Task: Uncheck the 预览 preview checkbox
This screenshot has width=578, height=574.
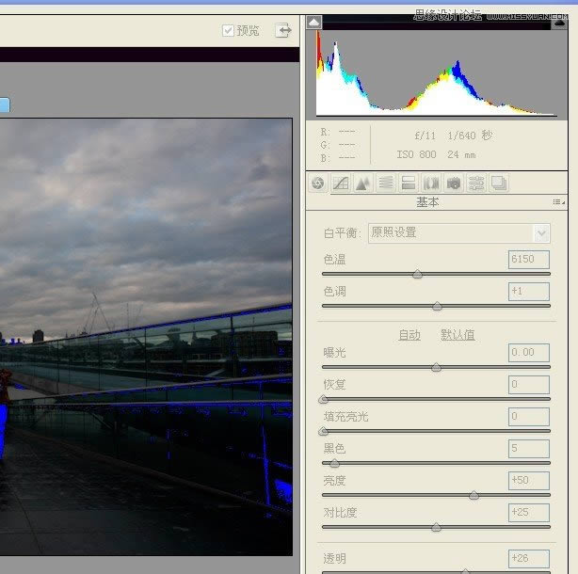Action: (228, 31)
